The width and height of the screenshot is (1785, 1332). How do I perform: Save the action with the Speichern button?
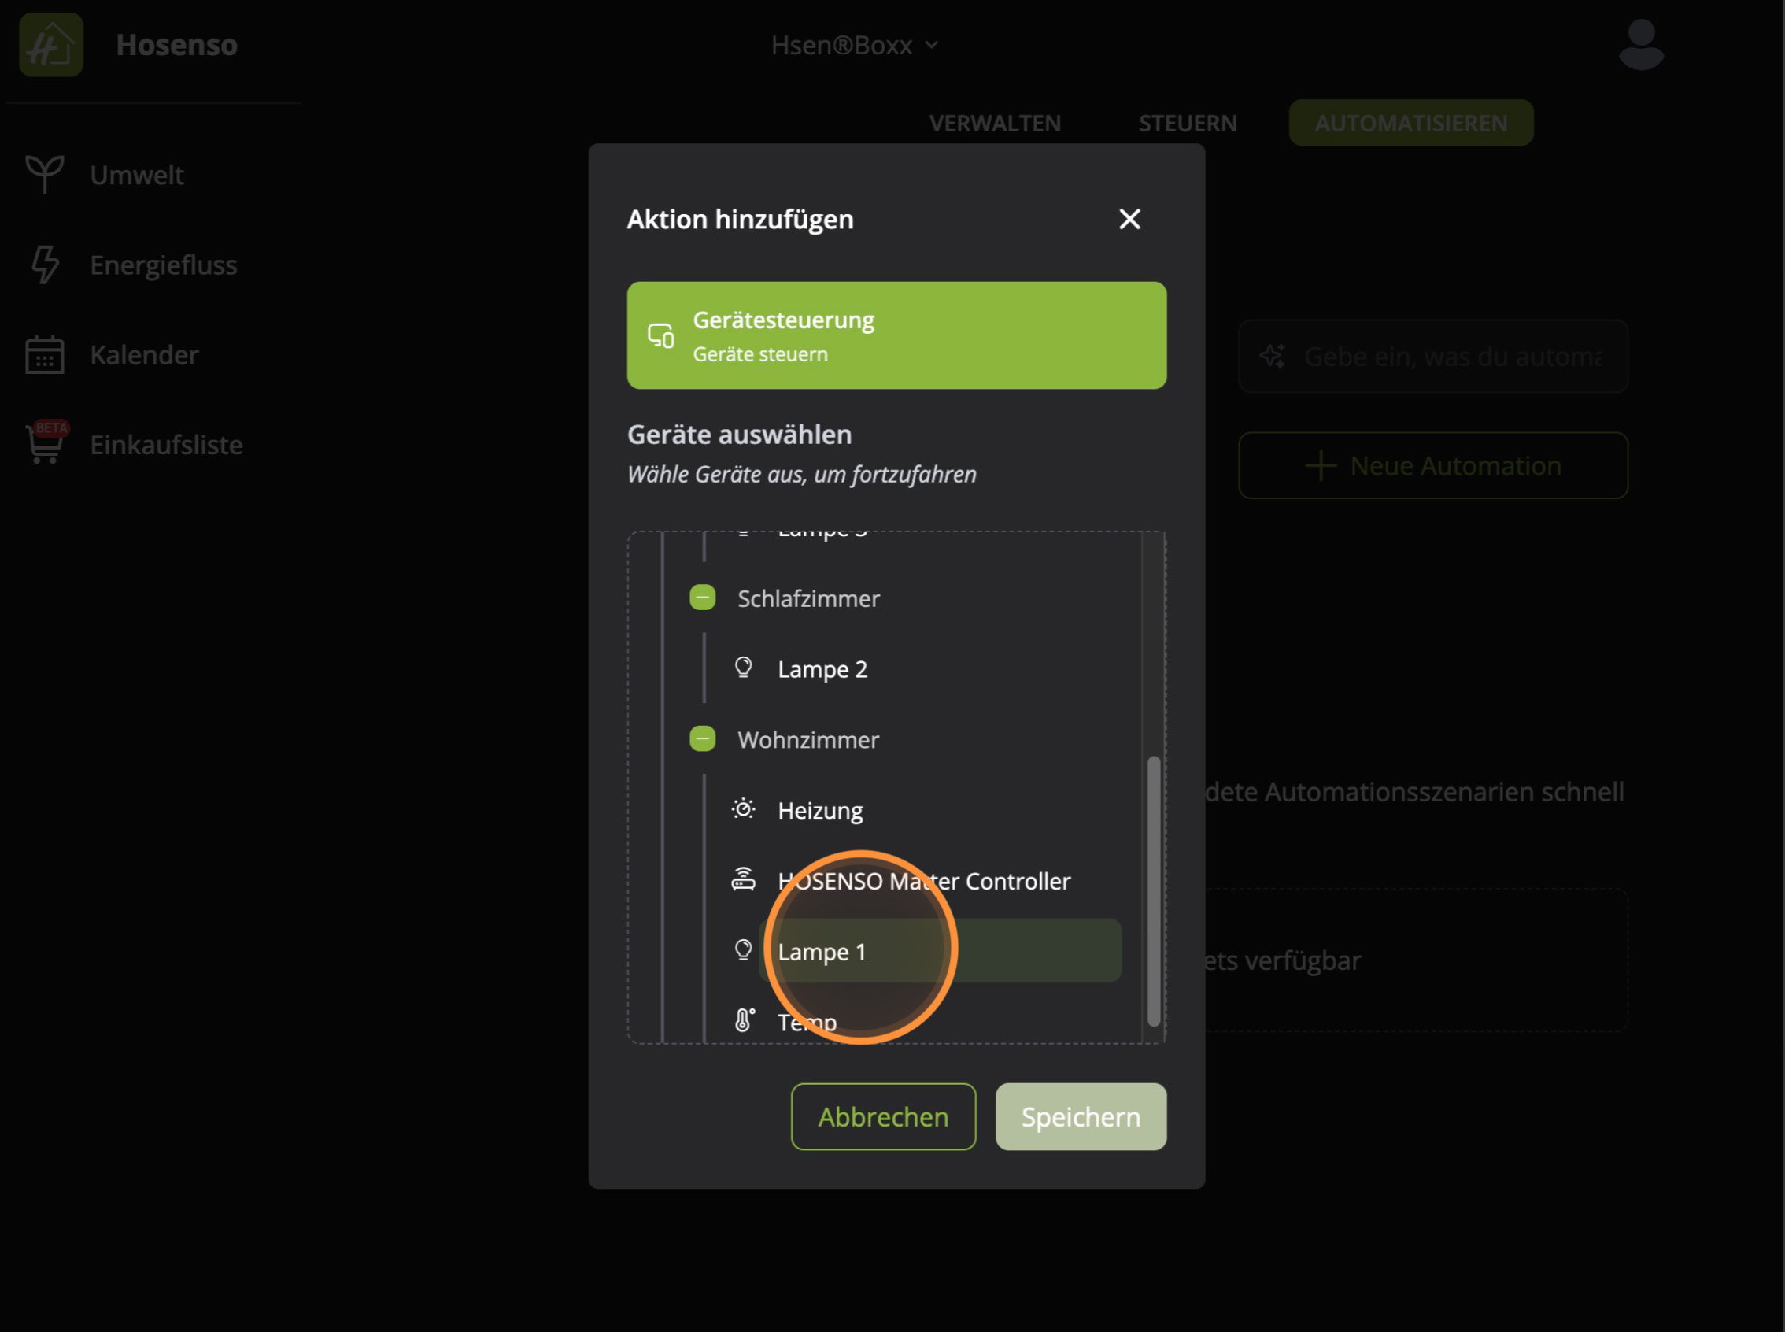[x=1081, y=1117]
